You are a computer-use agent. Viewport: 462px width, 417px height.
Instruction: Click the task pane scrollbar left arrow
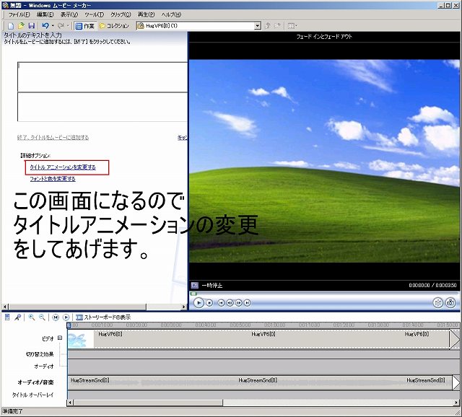pos(4,307)
